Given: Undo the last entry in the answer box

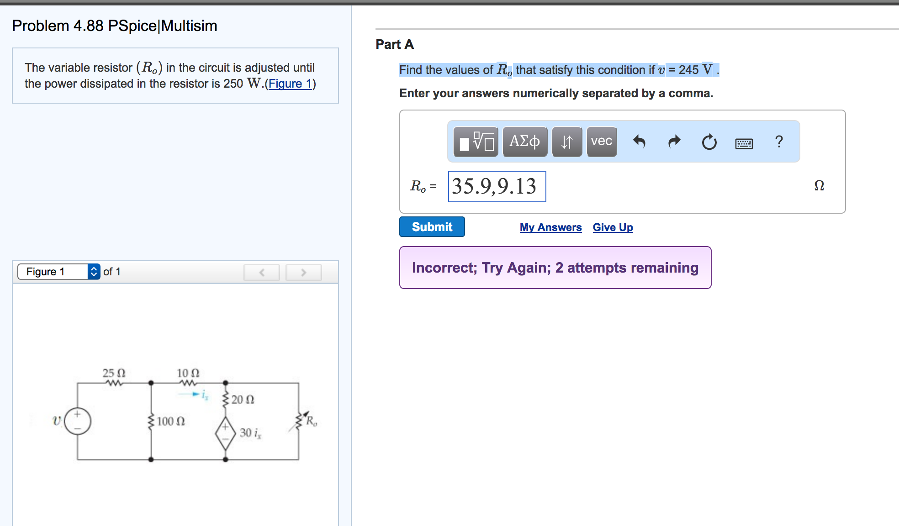Looking at the screenshot, I should [640, 142].
